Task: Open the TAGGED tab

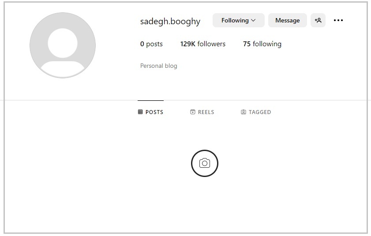Action: tap(256, 112)
